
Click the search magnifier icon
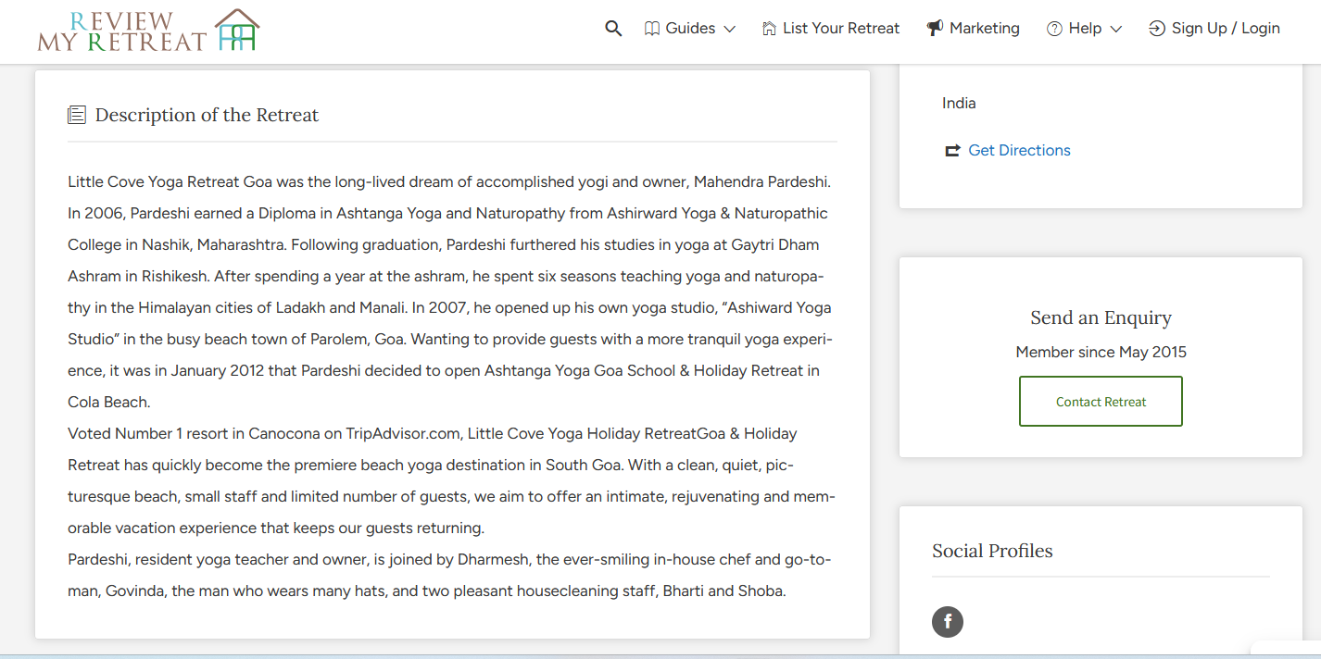click(613, 29)
